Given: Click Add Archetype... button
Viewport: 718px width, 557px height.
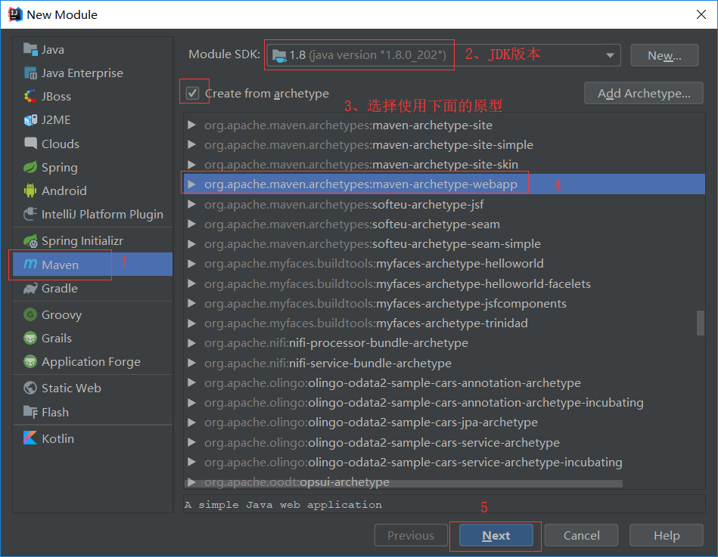Looking at the screenshot, I should pyautogui.click(x=643, y=93).
